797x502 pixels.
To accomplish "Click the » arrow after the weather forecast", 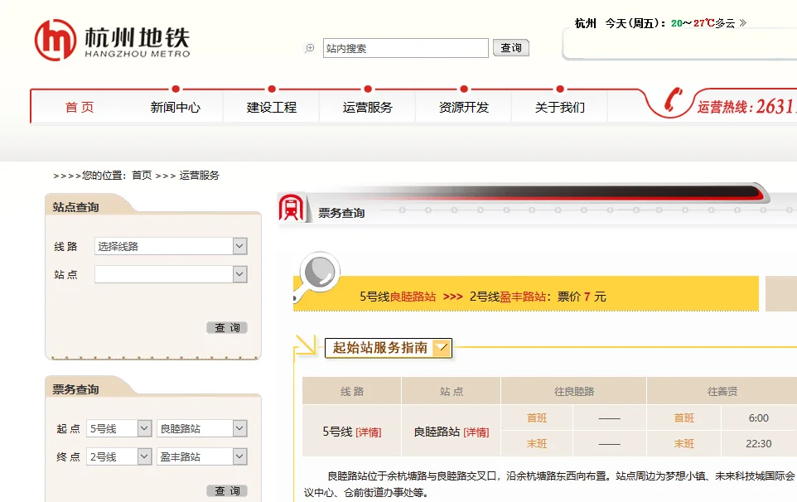I will (745, 23).
